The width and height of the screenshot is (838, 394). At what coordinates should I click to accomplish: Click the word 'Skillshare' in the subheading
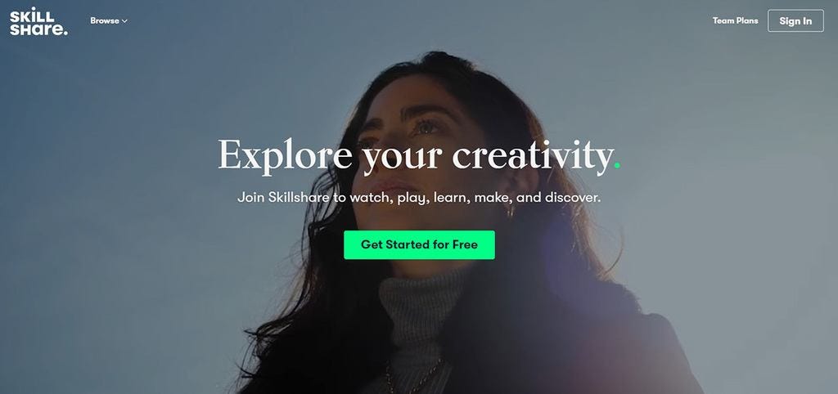pyautogui.click(x=300, y=198)
